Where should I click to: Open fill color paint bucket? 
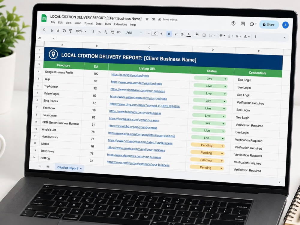197,34
